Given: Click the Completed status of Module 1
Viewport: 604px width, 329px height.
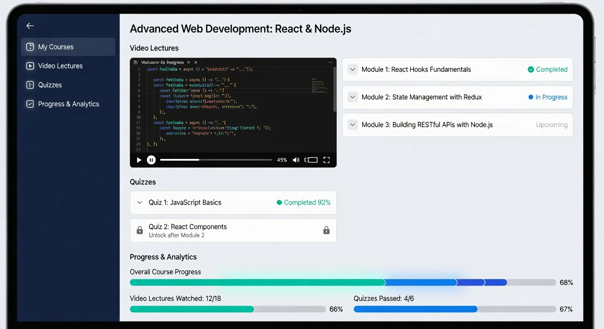Looking at the screenshot, I should click(547, 69).
